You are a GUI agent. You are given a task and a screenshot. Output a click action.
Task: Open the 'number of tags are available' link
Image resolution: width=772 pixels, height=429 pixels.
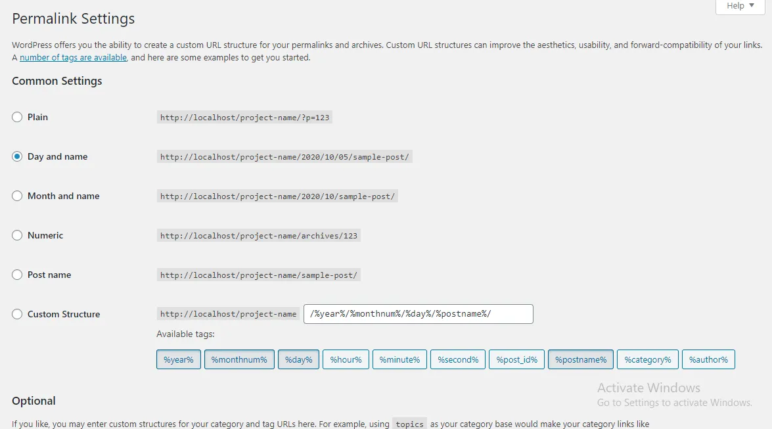[x=73, y=58]
